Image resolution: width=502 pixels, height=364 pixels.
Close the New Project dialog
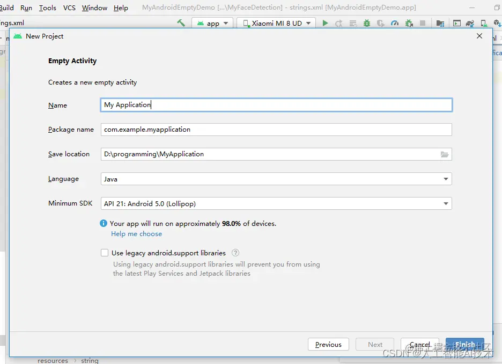479,36
